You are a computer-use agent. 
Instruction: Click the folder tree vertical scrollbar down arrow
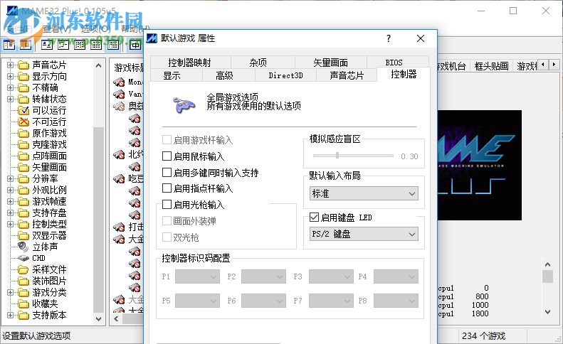point(98,318)
